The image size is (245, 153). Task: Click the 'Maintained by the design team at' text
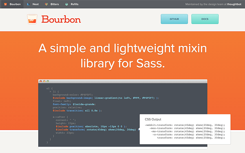click(206, 4)
